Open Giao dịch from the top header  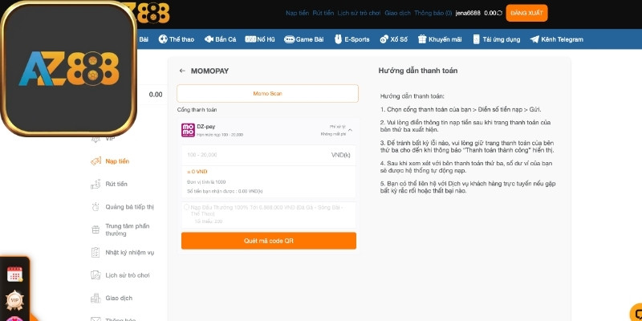397,13
